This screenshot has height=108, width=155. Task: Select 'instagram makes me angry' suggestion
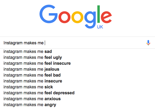tap(77, 105)
